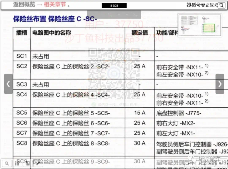Click 底盘控制器 -J775- cell
This screenshot has width=228, height=169.
click(179, 113)
